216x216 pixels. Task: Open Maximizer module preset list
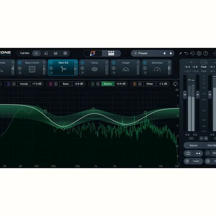[145, 73]
